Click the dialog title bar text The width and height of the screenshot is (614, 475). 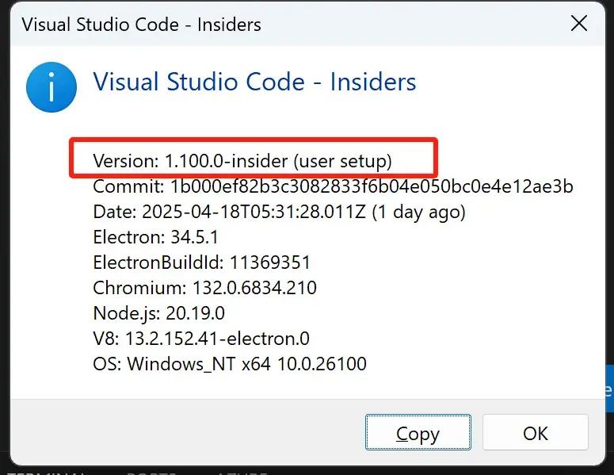[141, 25]
